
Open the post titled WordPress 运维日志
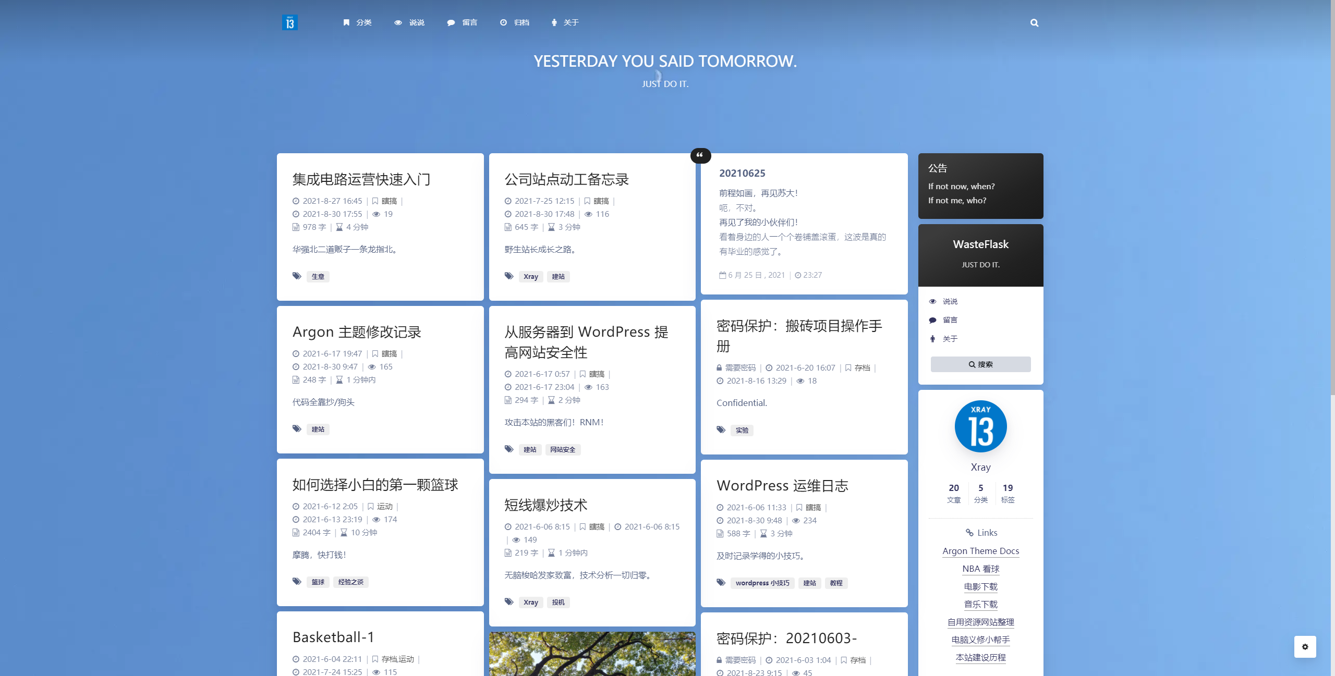[x=783, y=485]
